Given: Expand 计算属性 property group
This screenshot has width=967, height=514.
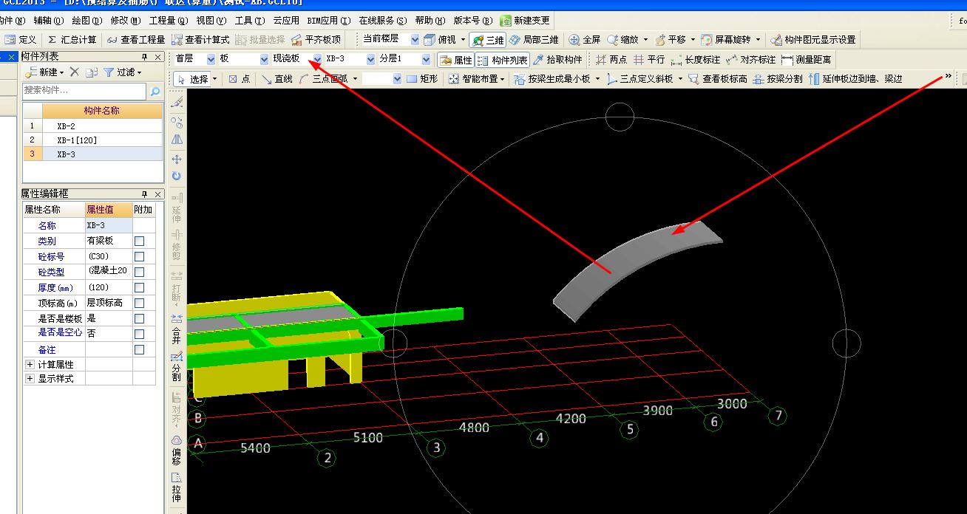Looking at the screenshot, I should click(30, 365).
